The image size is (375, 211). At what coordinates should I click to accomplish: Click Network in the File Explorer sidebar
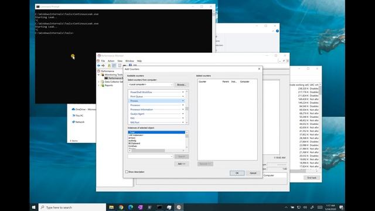click(x=78, y=122)
